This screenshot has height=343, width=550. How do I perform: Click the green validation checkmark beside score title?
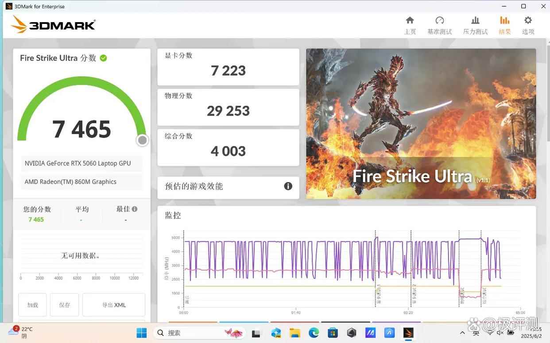click(x=103, y=58)
